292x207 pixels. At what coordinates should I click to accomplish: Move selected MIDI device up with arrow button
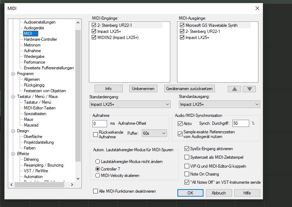point(234,89)
